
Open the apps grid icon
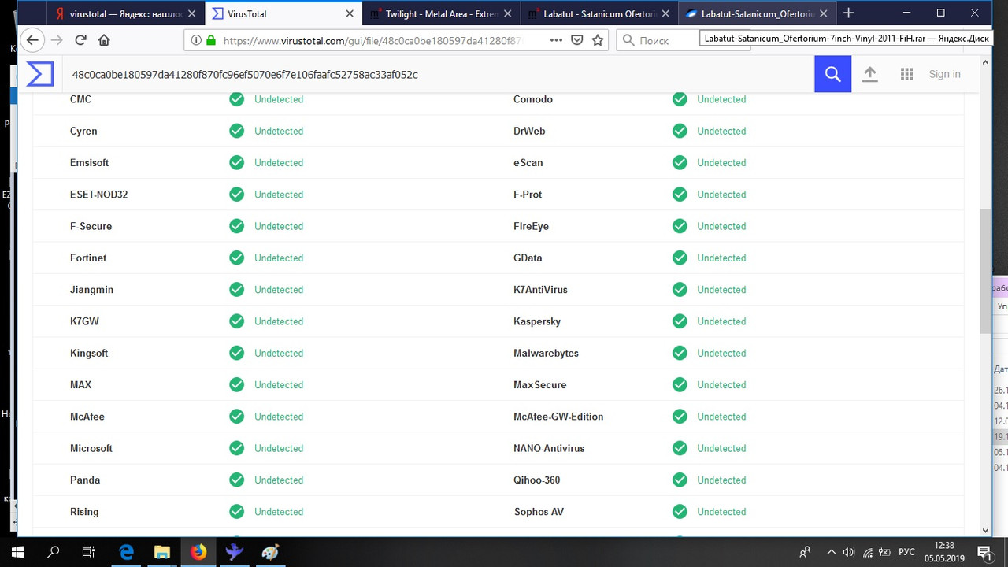pos(906,74)
